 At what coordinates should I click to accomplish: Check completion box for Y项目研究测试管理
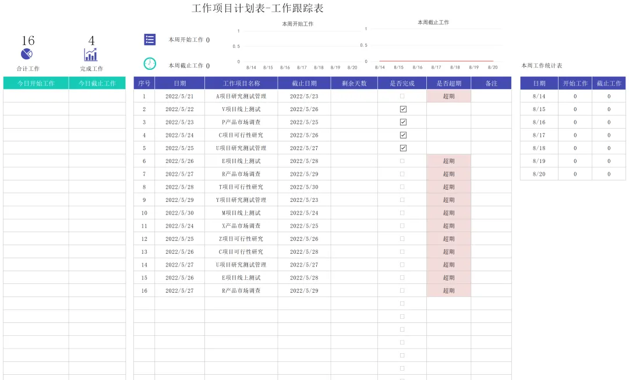[x=402, y=200]
